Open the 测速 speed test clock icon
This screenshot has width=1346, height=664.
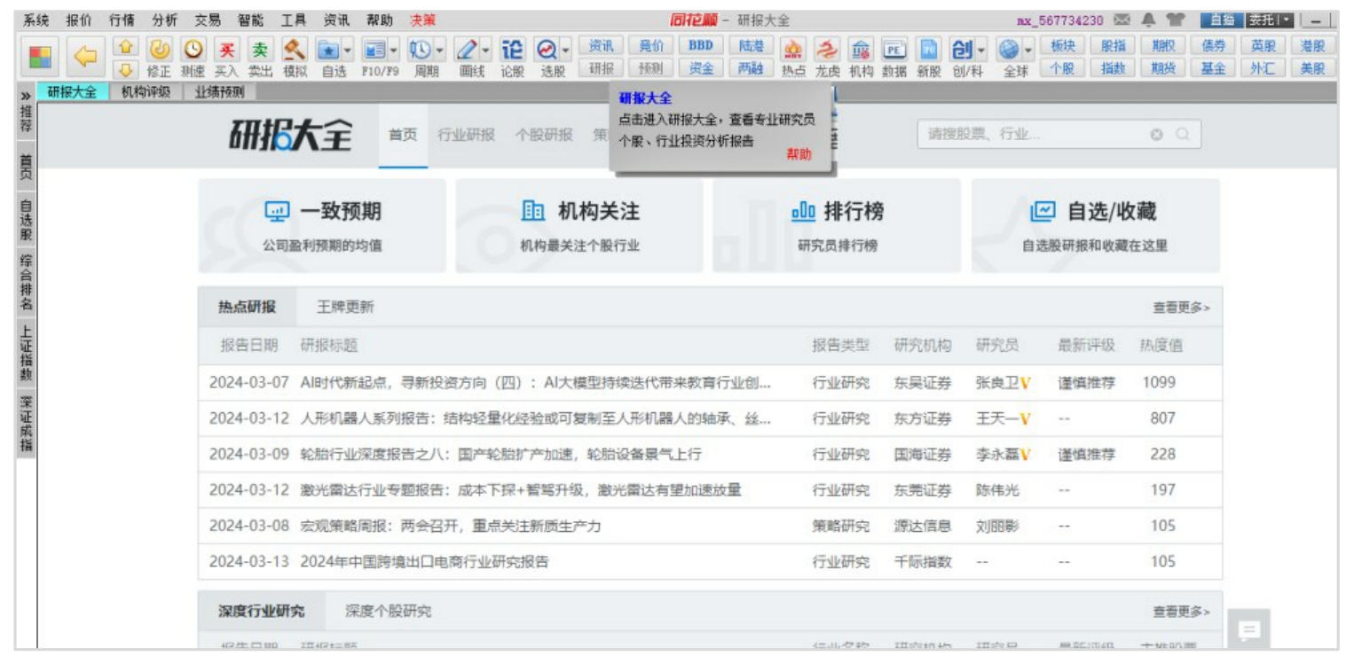(x=192, y=50)
